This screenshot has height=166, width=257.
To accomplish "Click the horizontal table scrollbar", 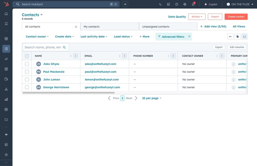I will click(x=68, y=93).
